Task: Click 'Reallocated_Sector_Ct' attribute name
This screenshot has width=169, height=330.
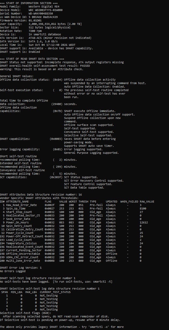Action: tap(23, 215)
